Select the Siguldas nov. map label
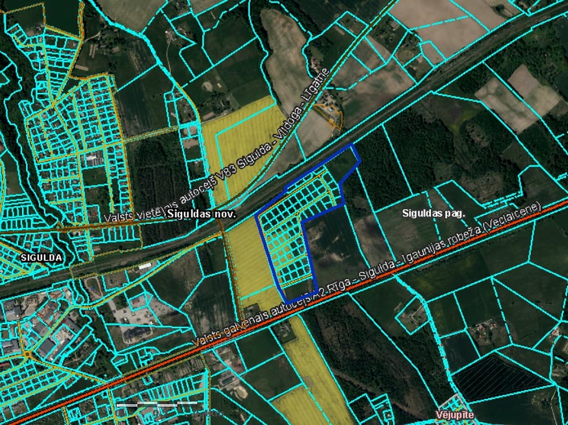This screenshot has height=425, width=568. tap(202, 214)
